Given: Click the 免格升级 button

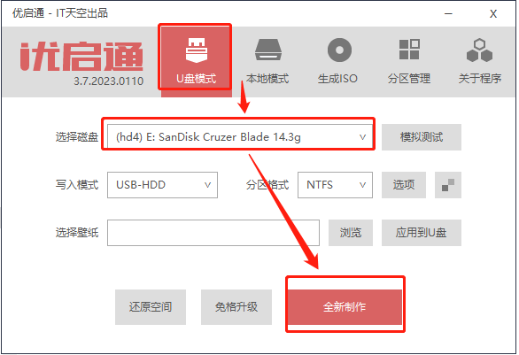Looking at the screenshot, I should (236, 307).
